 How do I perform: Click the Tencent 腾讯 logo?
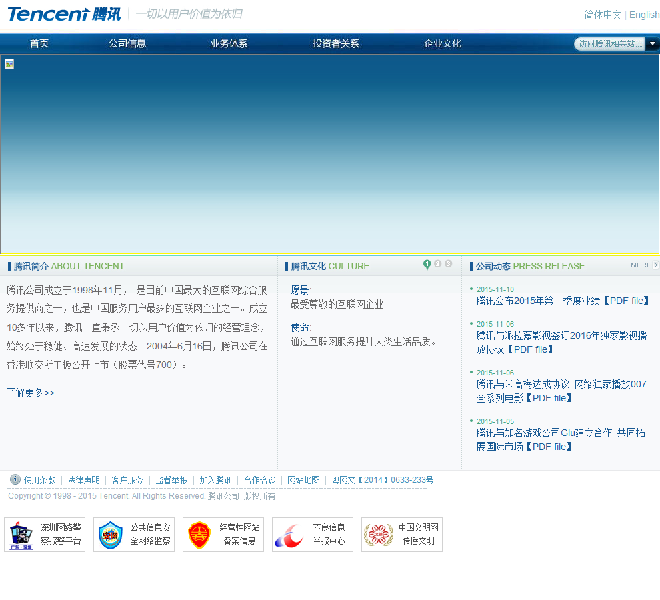64,14
